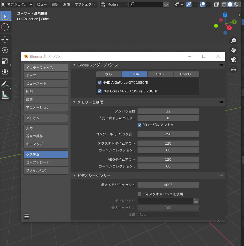Select wireframe shading mode icon

click(224, 4)
